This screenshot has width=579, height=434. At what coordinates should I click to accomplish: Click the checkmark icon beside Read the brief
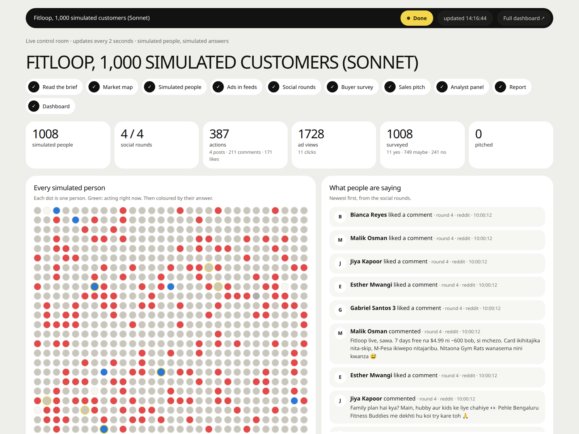[x=34, y=87]
